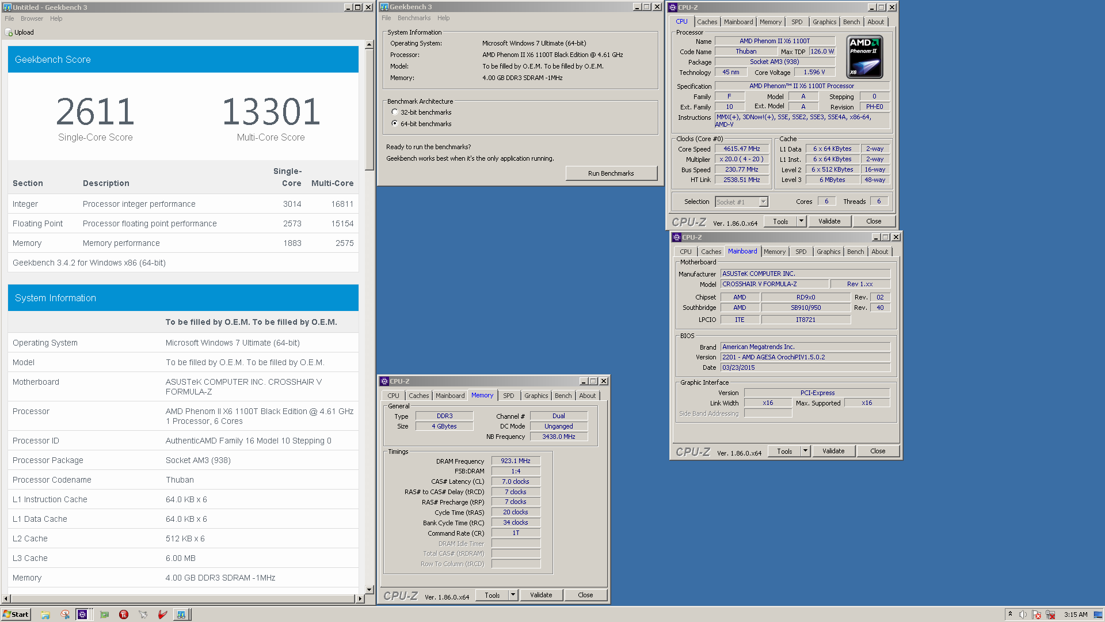
Task: Click the system clock showing 3:15 AM
Action: click(1076, 615)
